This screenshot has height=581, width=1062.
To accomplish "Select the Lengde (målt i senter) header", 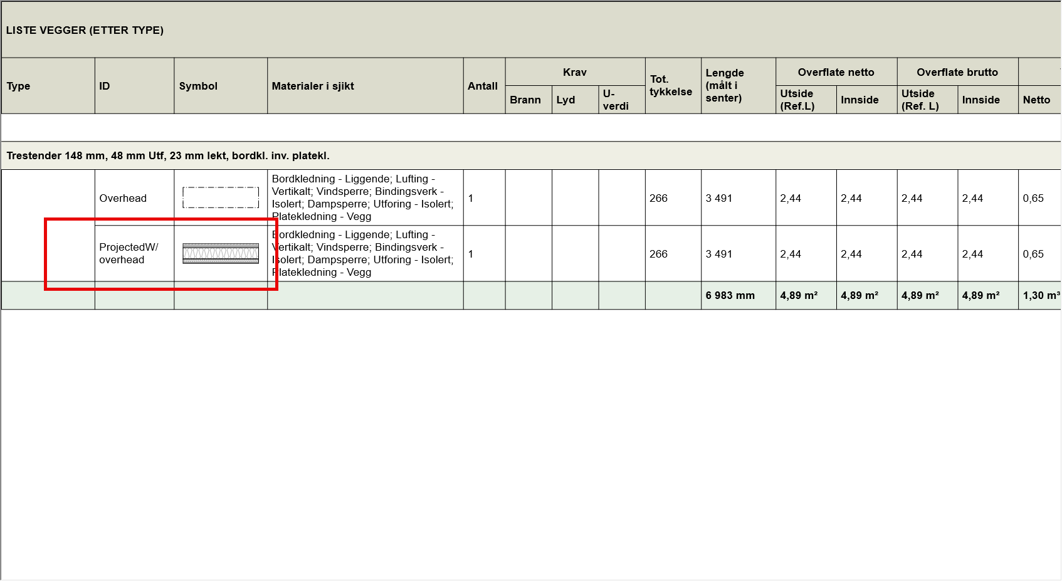I will (725, 85).
